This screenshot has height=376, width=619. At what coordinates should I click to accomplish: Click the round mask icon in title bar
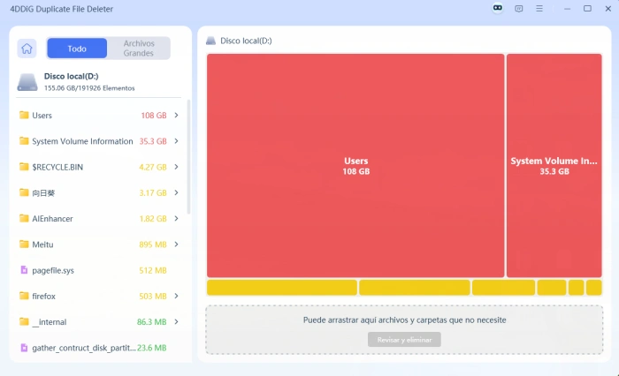[x=498, y=8]
